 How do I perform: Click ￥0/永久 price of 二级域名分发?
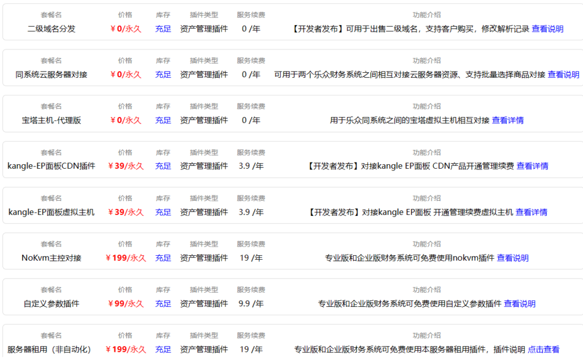coord(126,29)
